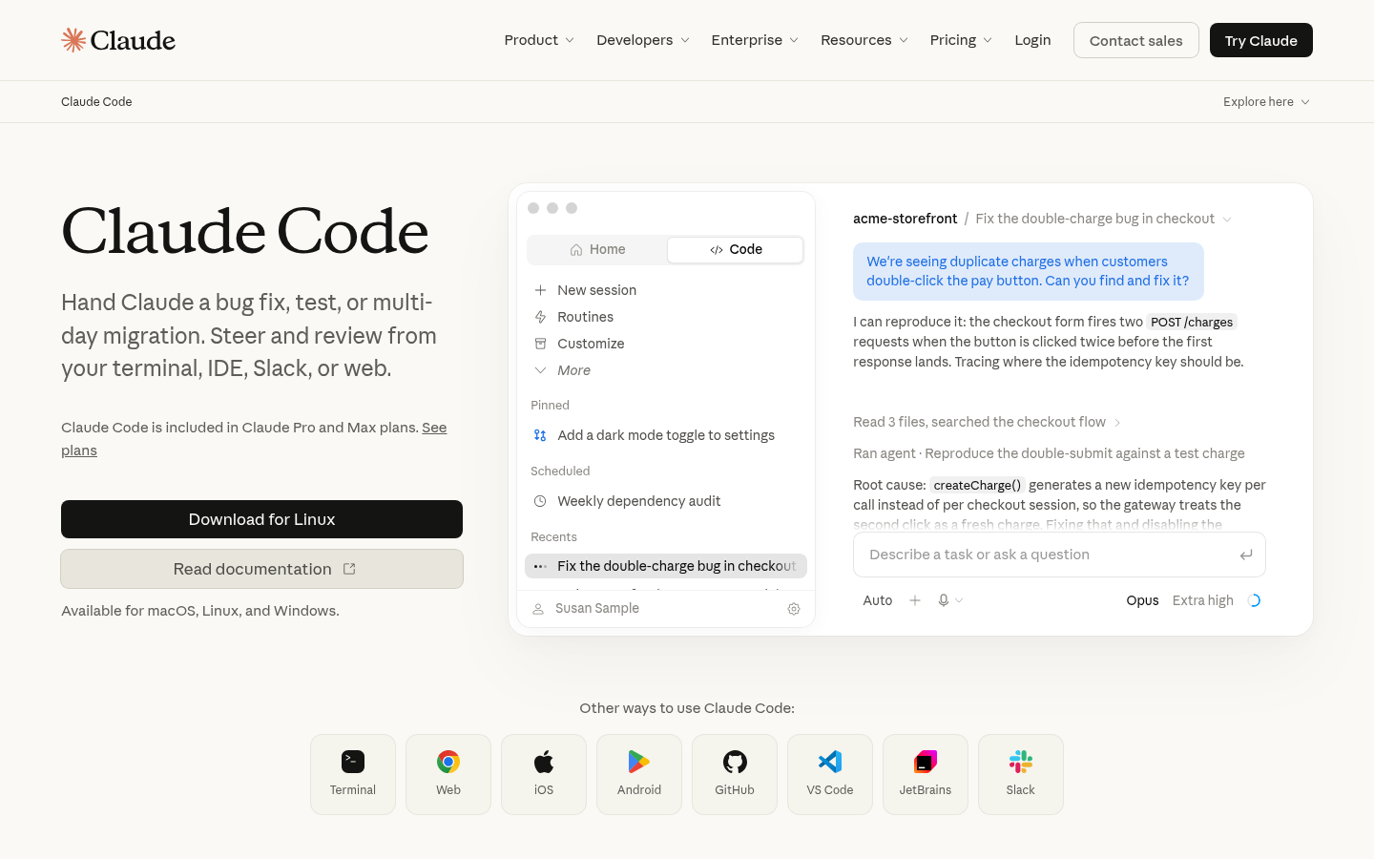This screenshot has width=1374, height=859.
Task: Open the Weekly dependency audit scheduled item
Action: coord(666,501)
